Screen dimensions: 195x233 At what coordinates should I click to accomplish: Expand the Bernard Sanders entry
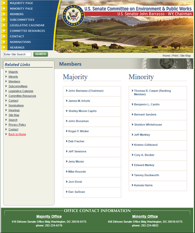pos(158,115)
